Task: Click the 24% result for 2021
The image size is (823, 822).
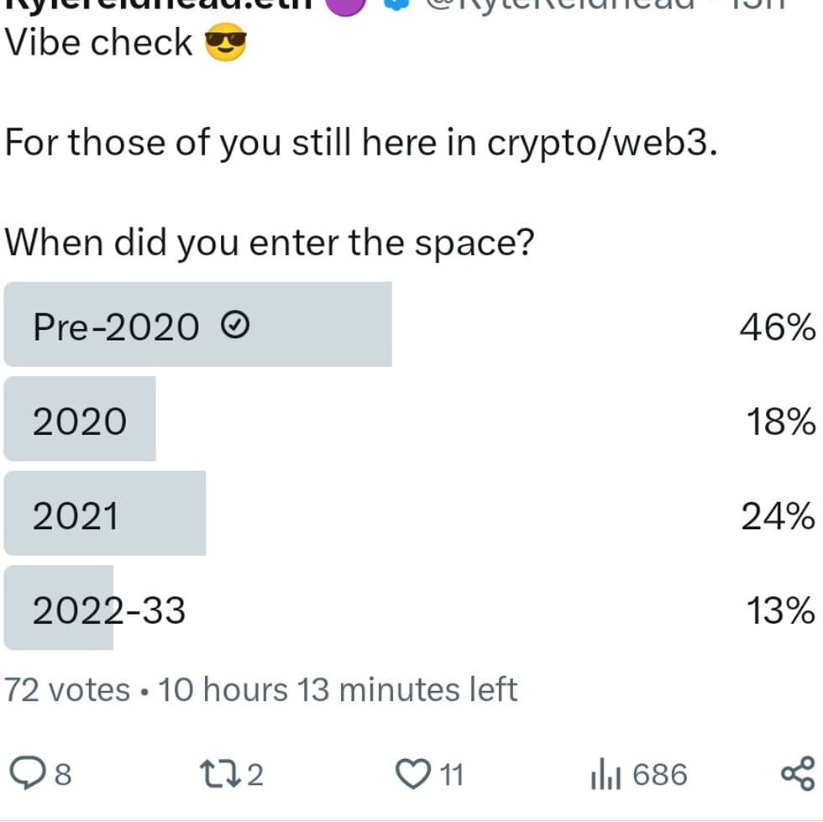Action: coord(778,516)
